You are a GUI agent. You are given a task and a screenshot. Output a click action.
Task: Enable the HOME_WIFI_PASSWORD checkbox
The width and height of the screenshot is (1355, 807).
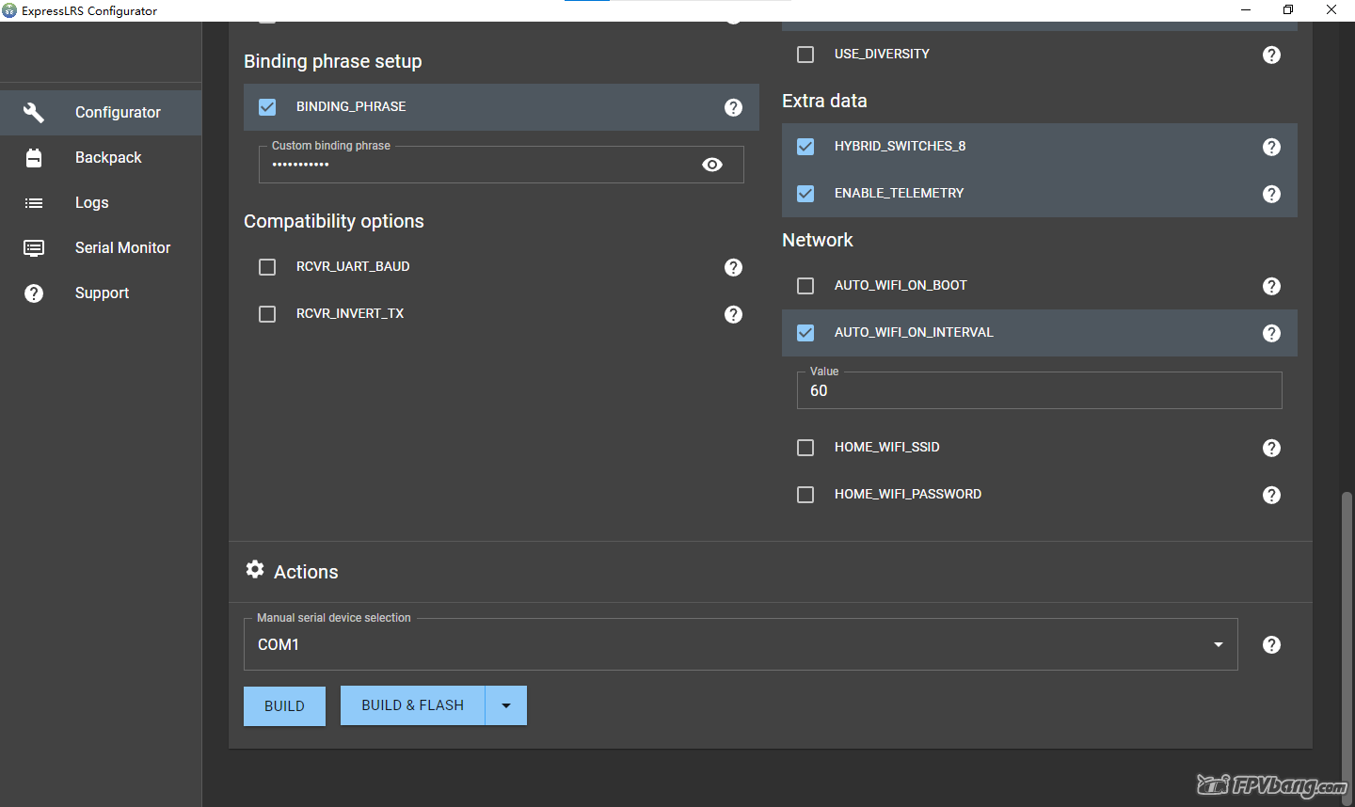tap(805, 495)
